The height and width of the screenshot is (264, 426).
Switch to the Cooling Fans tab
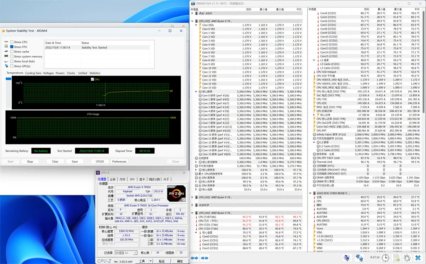point(33,73)
